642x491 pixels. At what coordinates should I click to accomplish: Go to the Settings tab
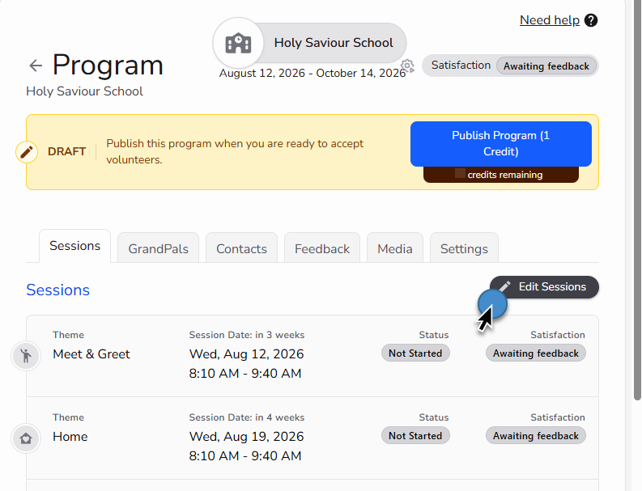tap(464, 248)
